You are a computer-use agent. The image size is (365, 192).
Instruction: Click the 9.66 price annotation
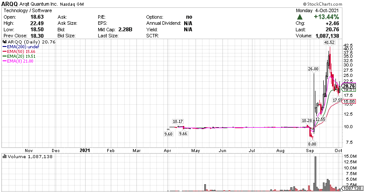pyautogui.click(x=183, y=134)
